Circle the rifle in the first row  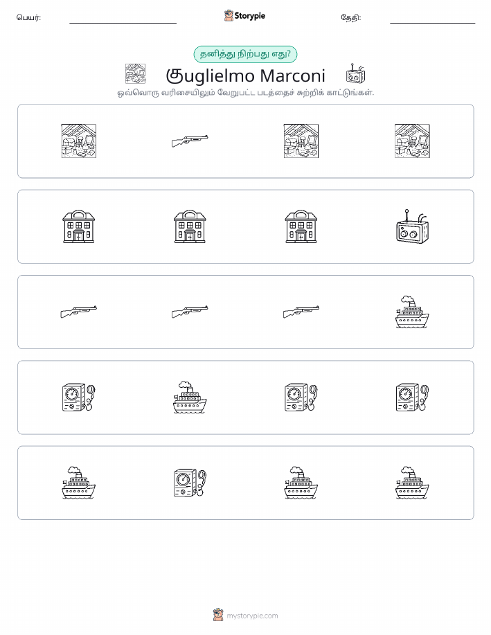190,141
